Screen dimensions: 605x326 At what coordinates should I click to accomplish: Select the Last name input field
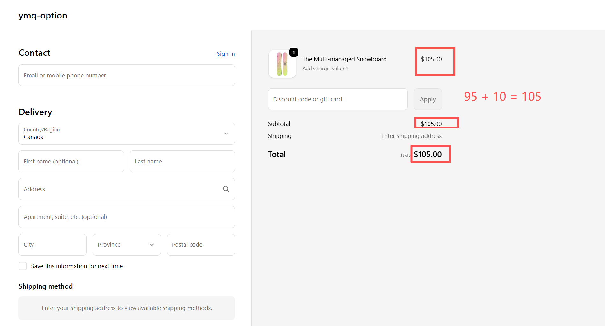(x=182, y=162)
